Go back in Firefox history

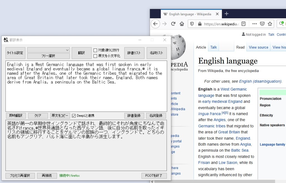(x=155, y=24)
